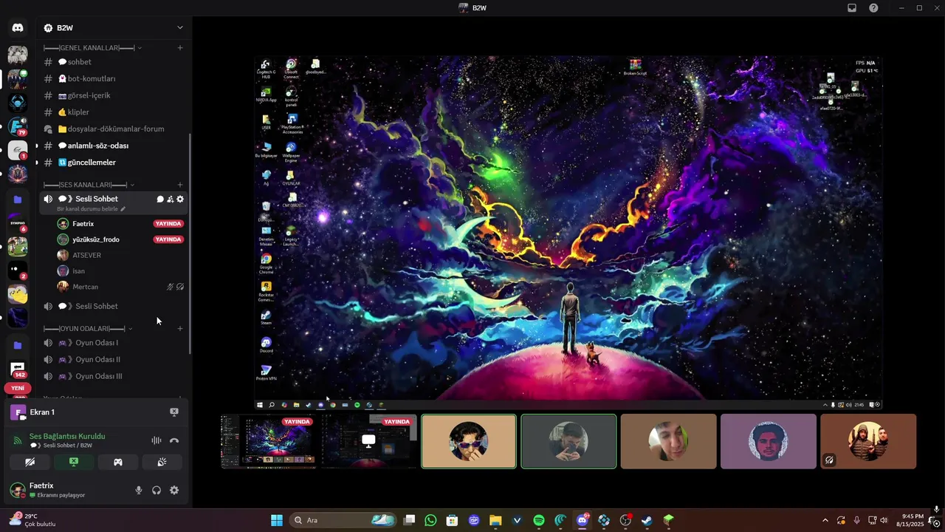Edit Sesli Sohbet channel settings gear
The width and height of the screenshot is (945, 532).
click(180, 199)
